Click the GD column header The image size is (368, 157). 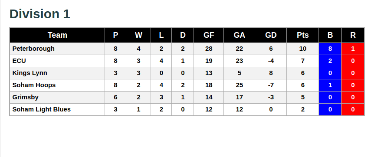tap(271, 35)
